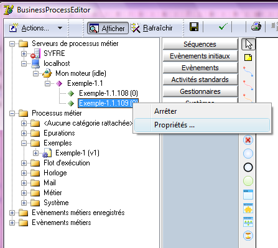278x248 pixels.
Task: Expand the Evènements métiers folder
Action: [12, 223]
